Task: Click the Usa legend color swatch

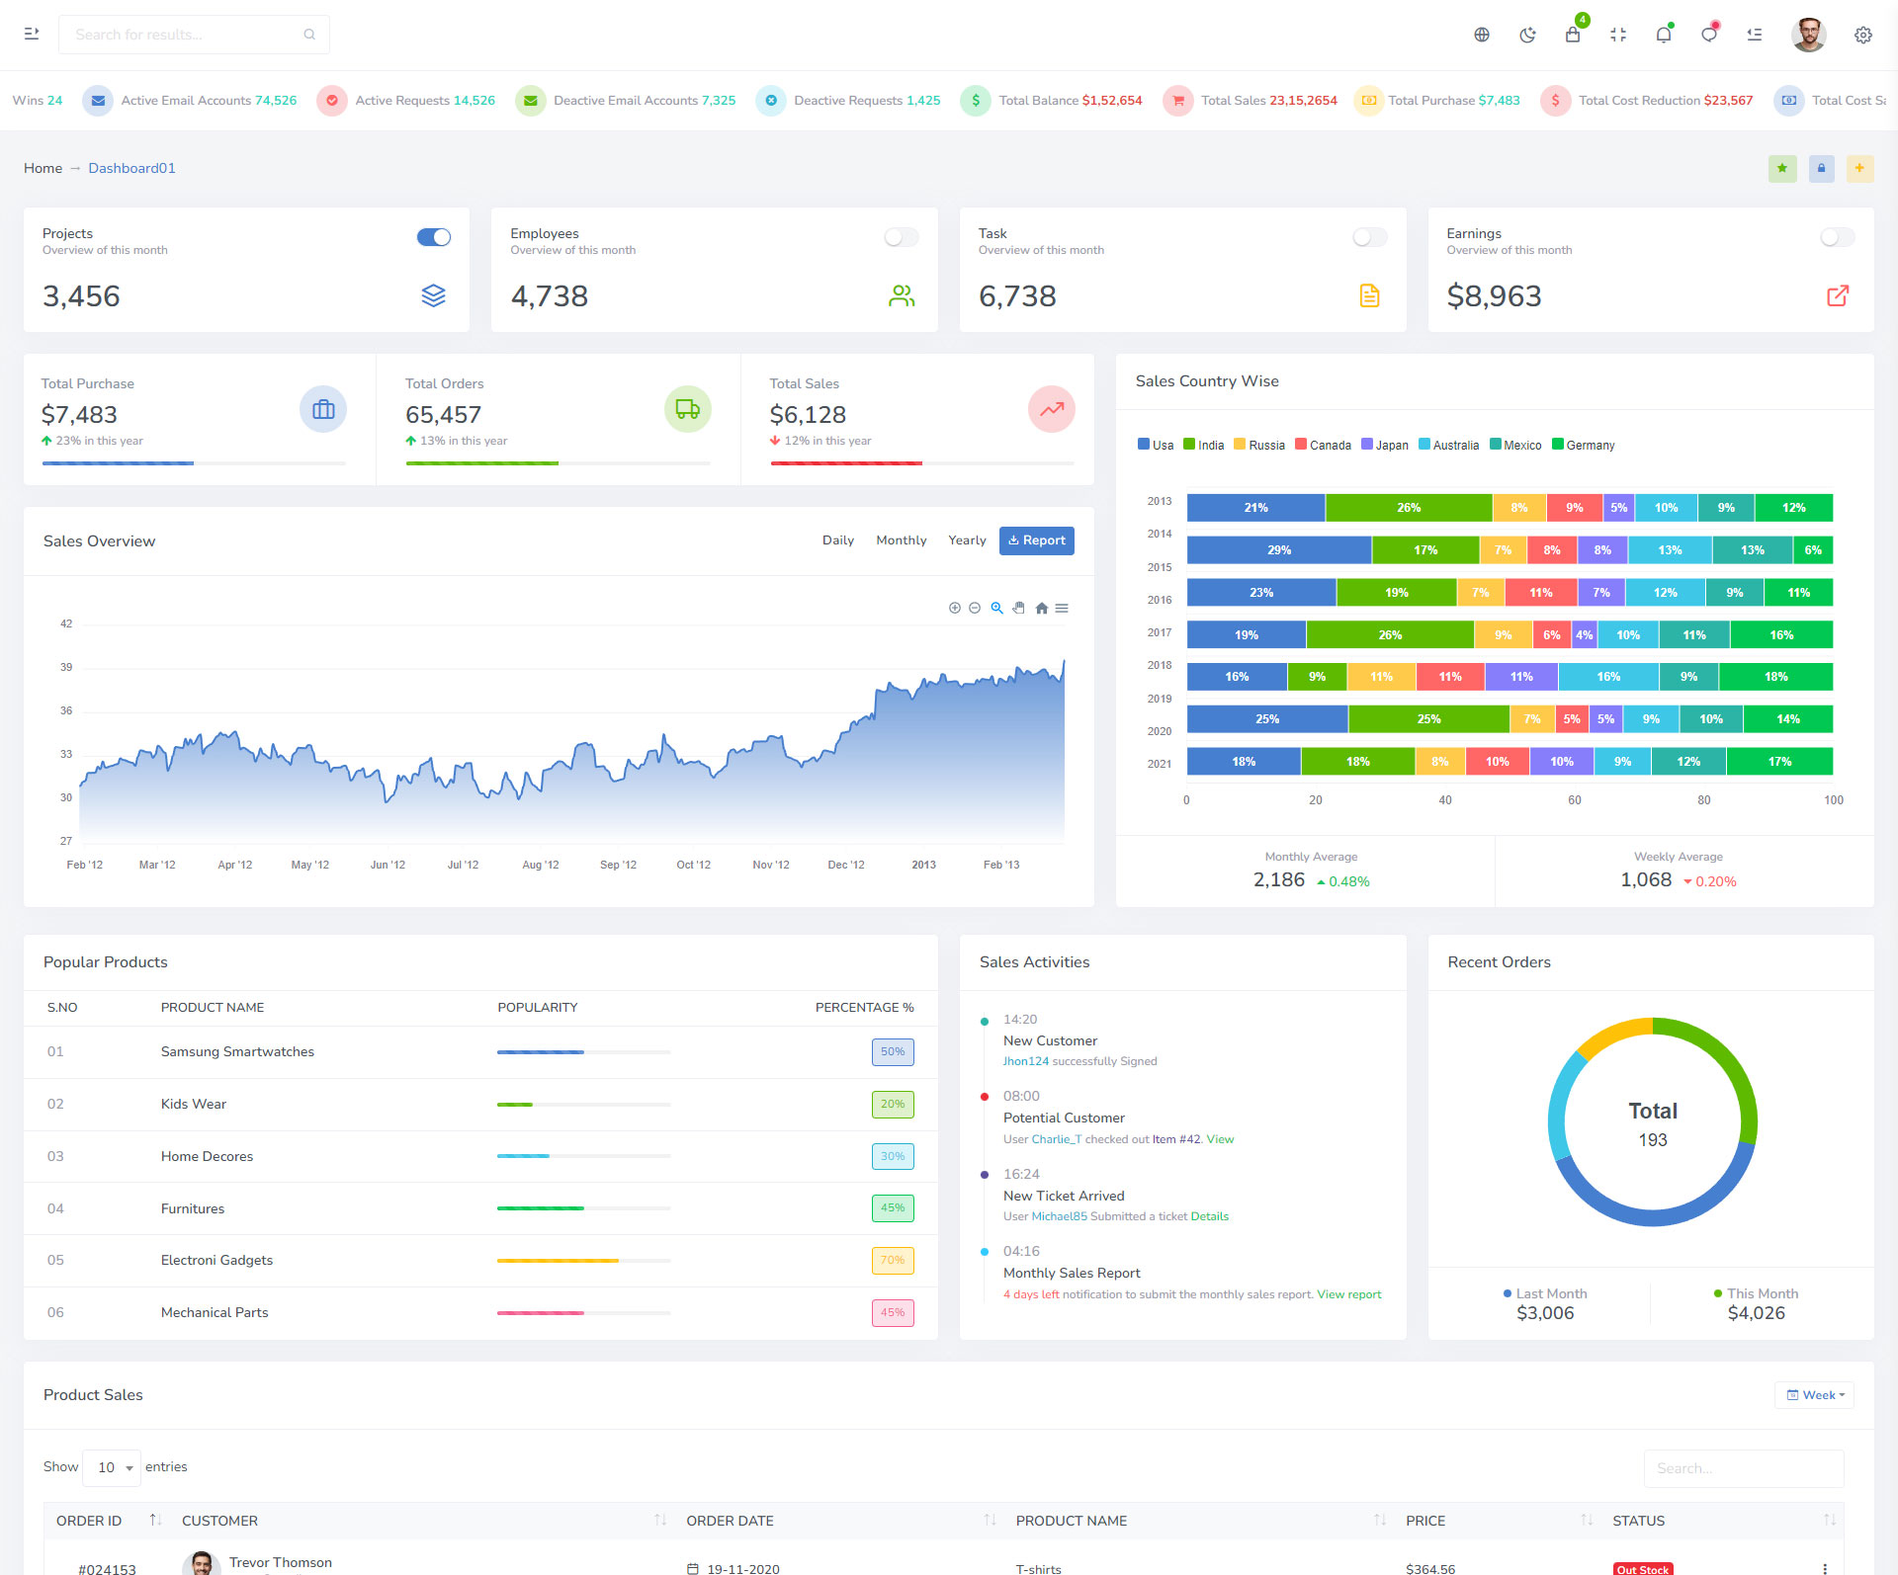Action: [1144, 445]
